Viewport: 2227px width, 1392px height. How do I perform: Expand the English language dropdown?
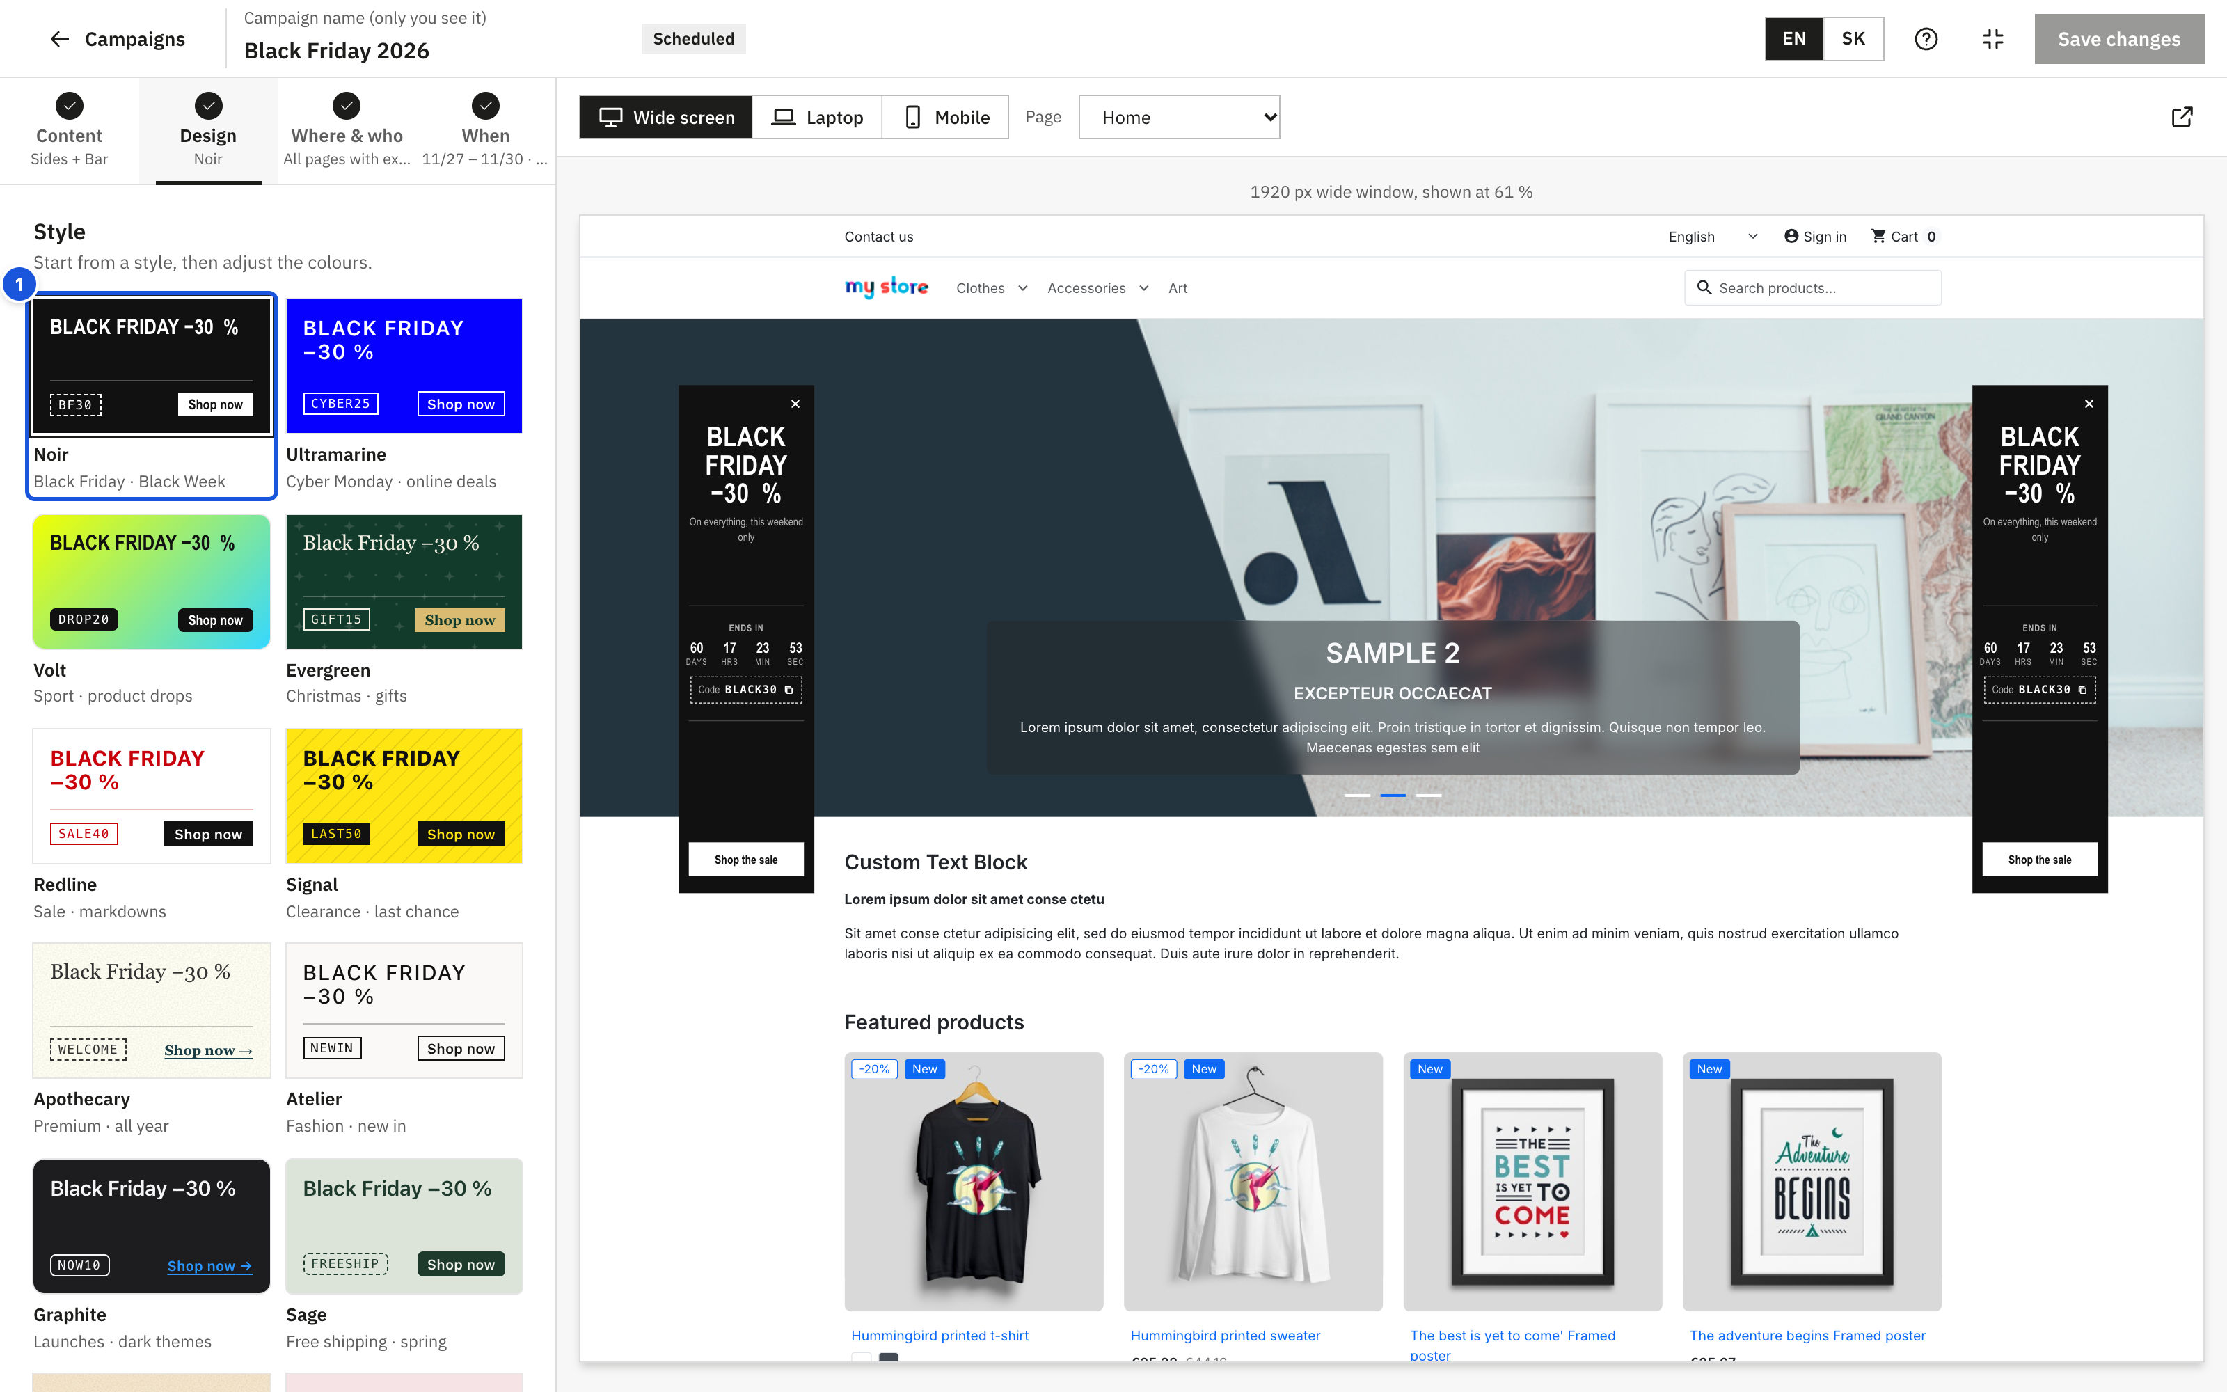click(1713, 236)
